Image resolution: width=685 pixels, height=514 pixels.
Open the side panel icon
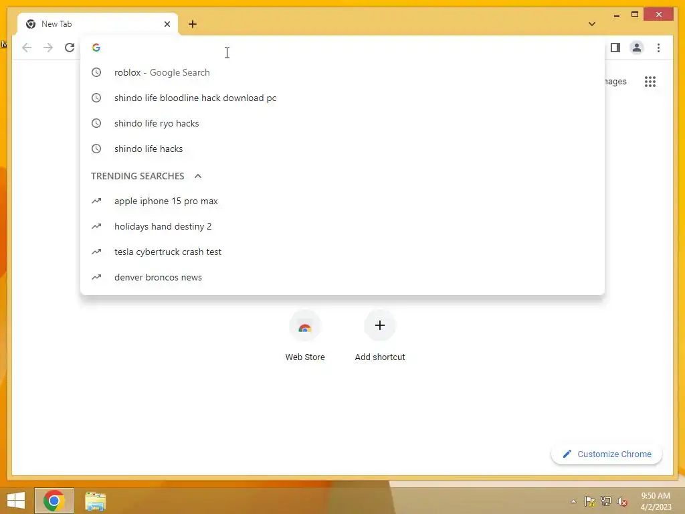[x=615, y=48]
